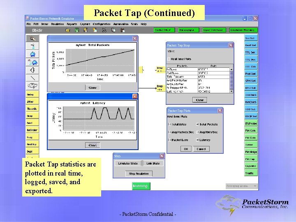
Task: Select the Pkt Anlyz tool button
Action: (x=251, y=152)
